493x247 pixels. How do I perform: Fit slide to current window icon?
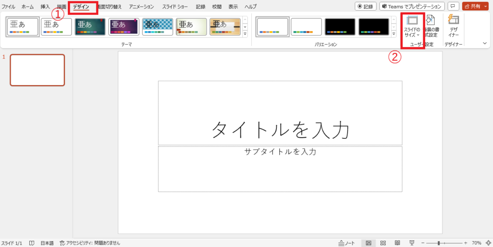coord(488,243)
